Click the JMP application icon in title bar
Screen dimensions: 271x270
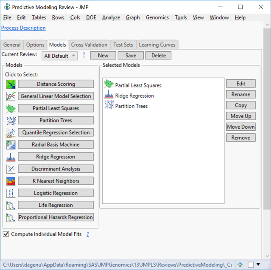click(x=7, y=7)
